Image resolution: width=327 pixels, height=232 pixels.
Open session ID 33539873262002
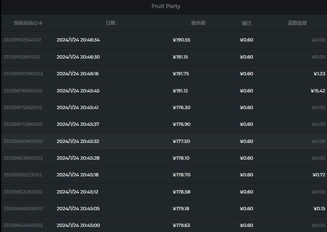tap(23, 108)
